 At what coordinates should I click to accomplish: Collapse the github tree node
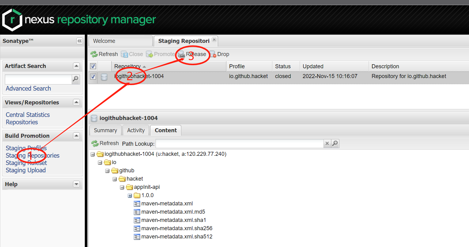(x=107, y=171)
